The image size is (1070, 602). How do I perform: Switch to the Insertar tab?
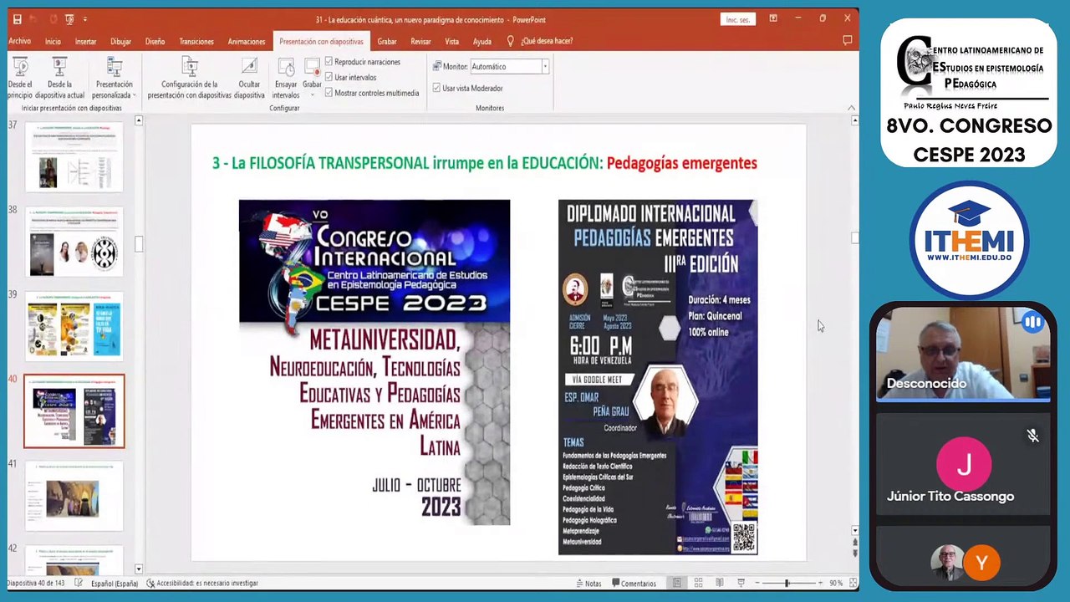(85, 41)
